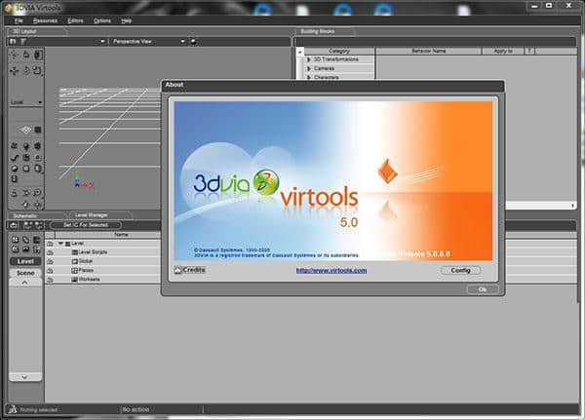Click the reference grid icon in tool palette
Screen dimensions: 585x420
(x=25, y=131)
